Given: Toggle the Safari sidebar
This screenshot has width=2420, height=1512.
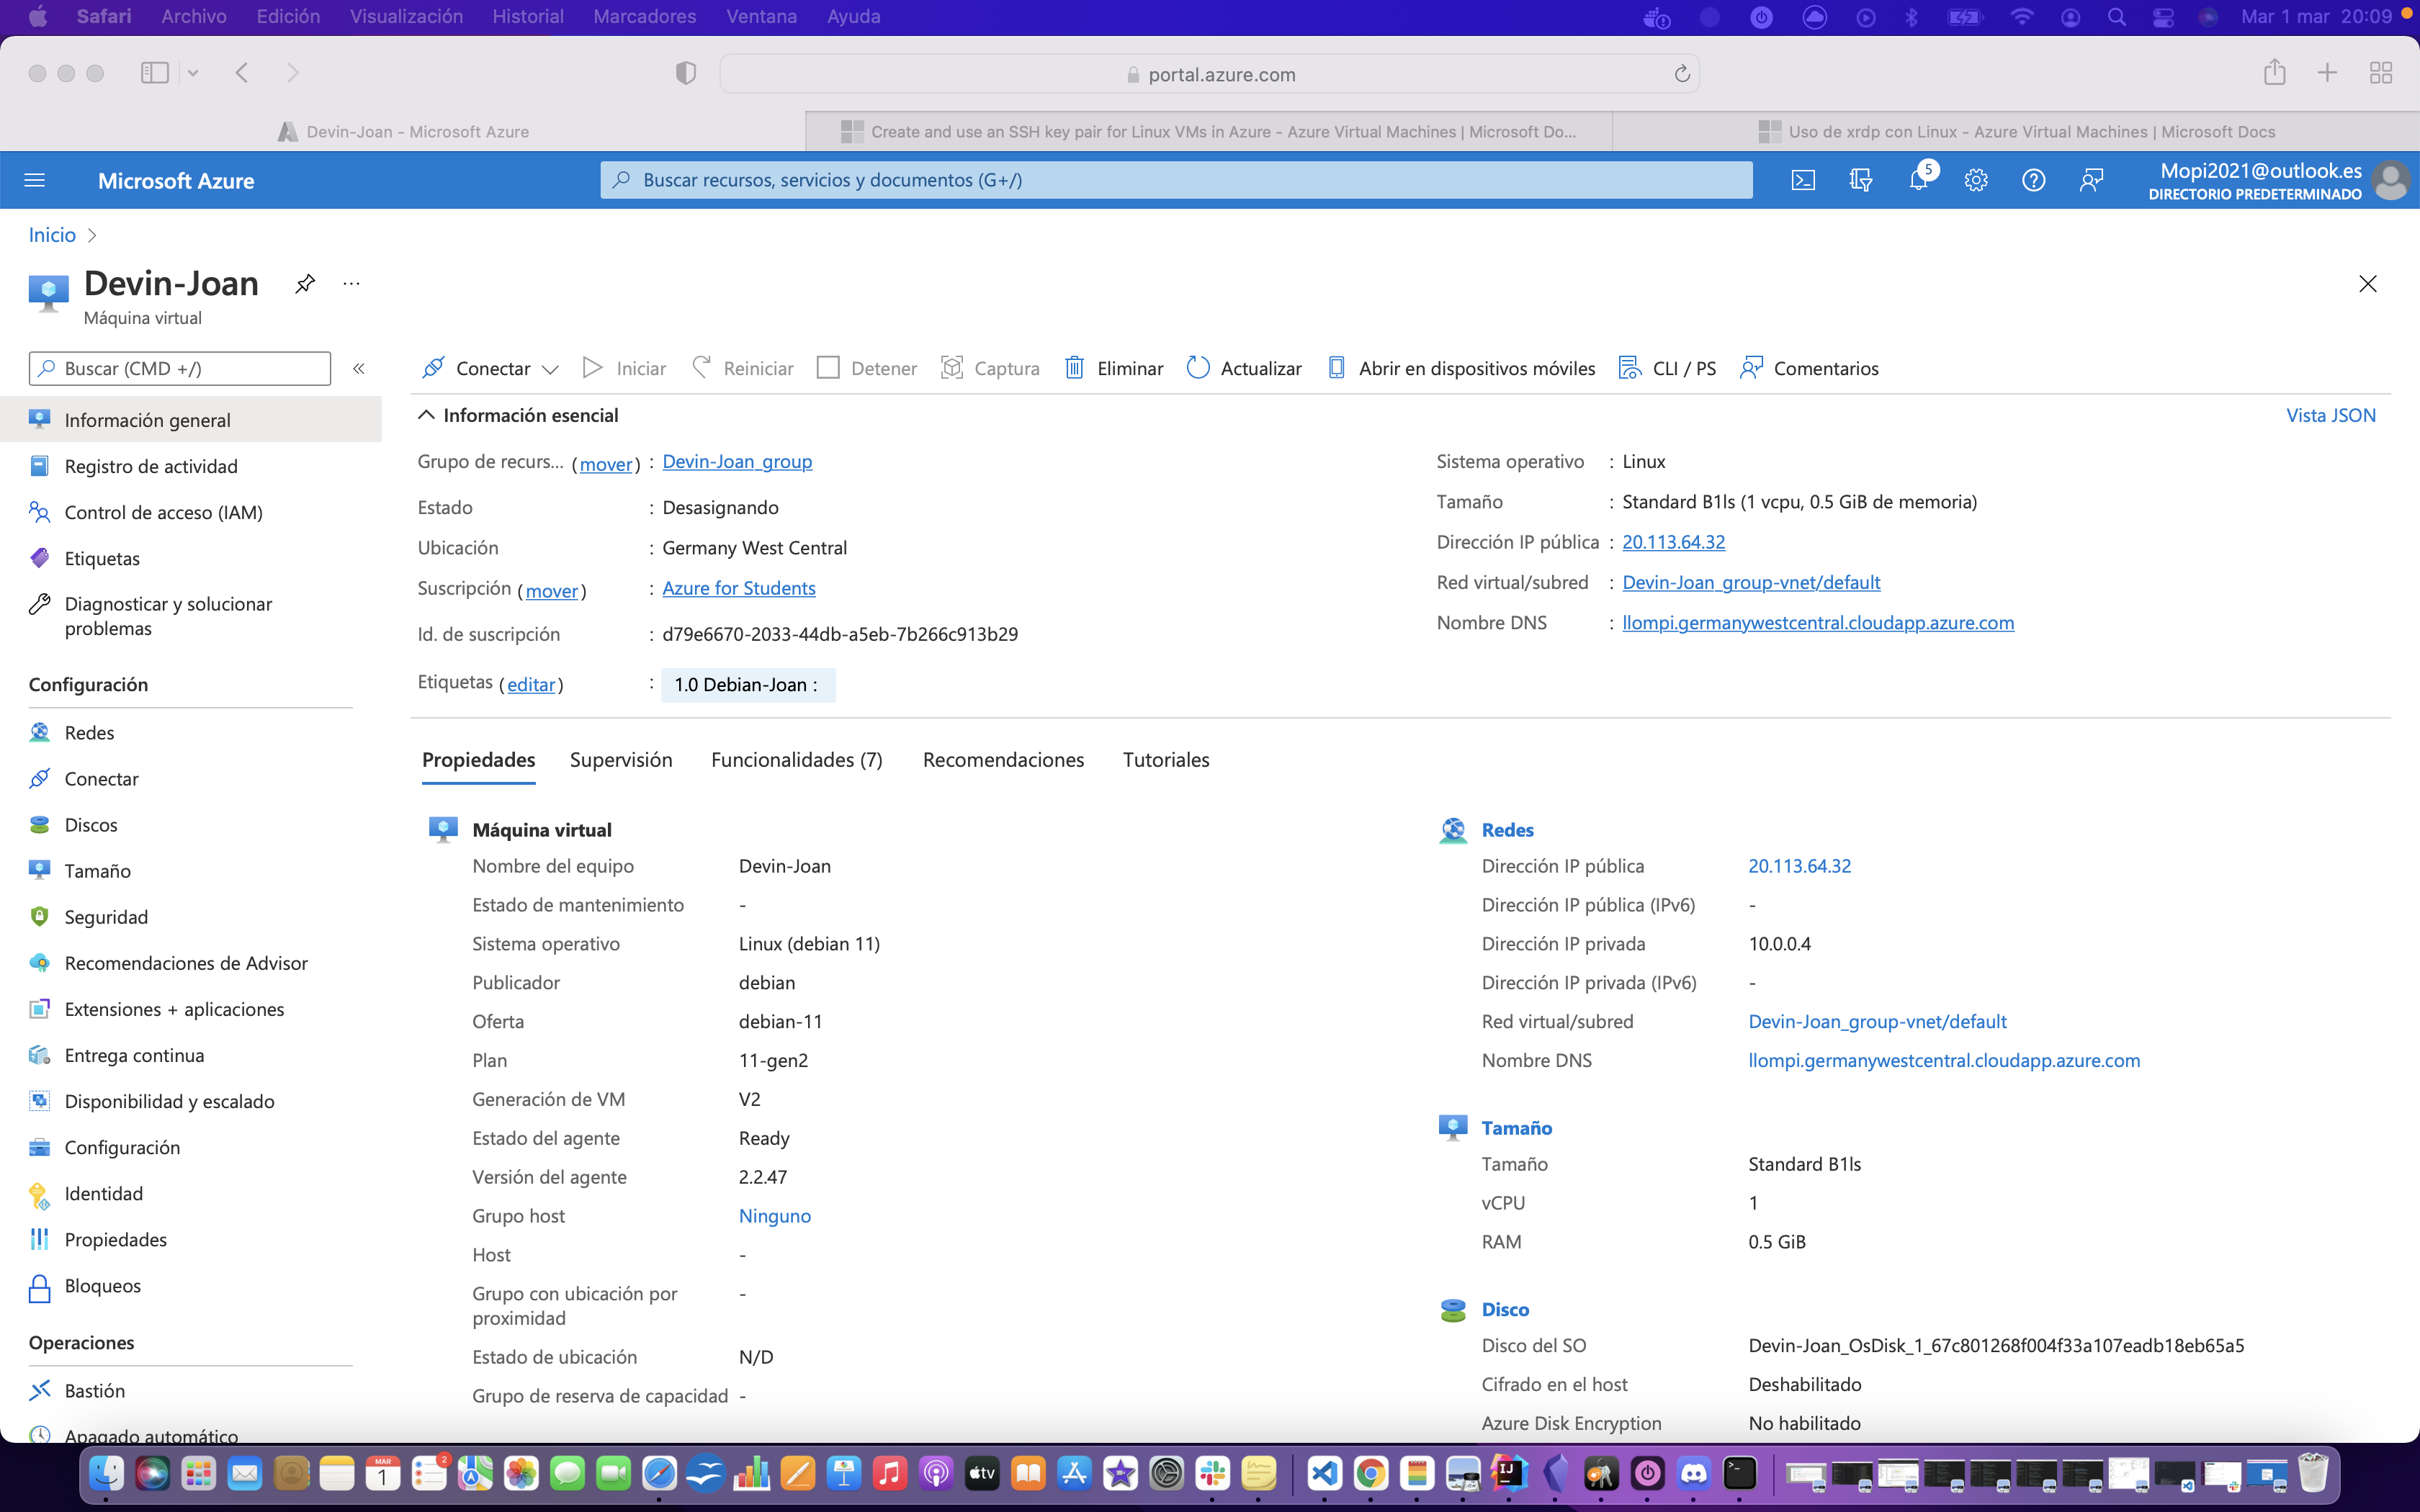Looking at the screenshot, I should click(154, 72).
